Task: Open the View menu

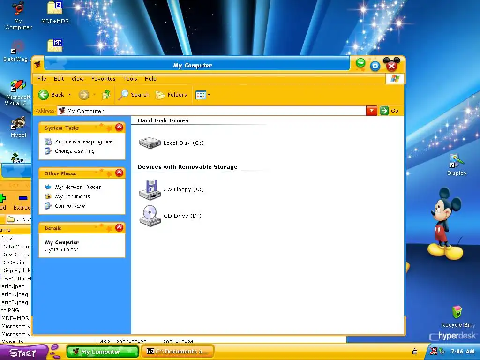Action: (x=77, y=79)
